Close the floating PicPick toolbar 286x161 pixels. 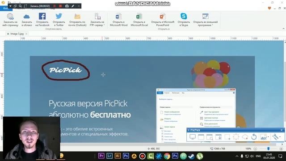(x=282, y=130)
